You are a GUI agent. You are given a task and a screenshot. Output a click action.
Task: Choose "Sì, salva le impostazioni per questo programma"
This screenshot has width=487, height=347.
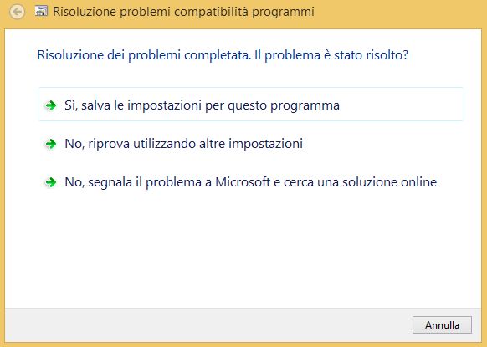[251, 105]
